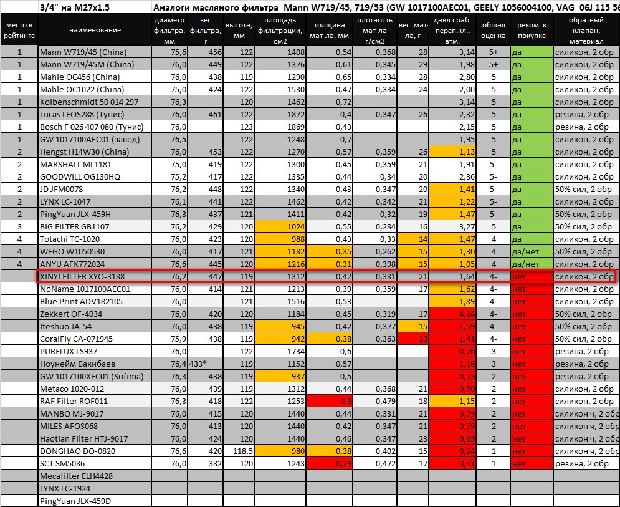Click the 'NoName 1017100AEC01' cell
Image resolution: width=620 pixels, height=507 pixels.
point(95,289)
